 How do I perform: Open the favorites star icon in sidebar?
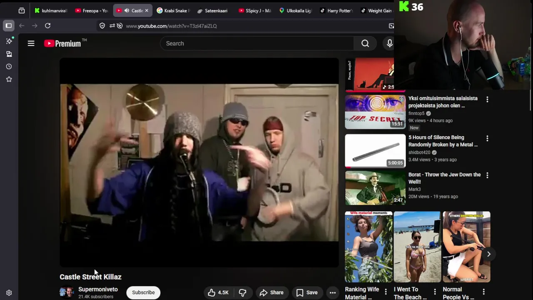click(9, 79)
